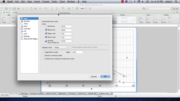
Task: Open the Fill category in the sidebar
Action: click(25, 31)
